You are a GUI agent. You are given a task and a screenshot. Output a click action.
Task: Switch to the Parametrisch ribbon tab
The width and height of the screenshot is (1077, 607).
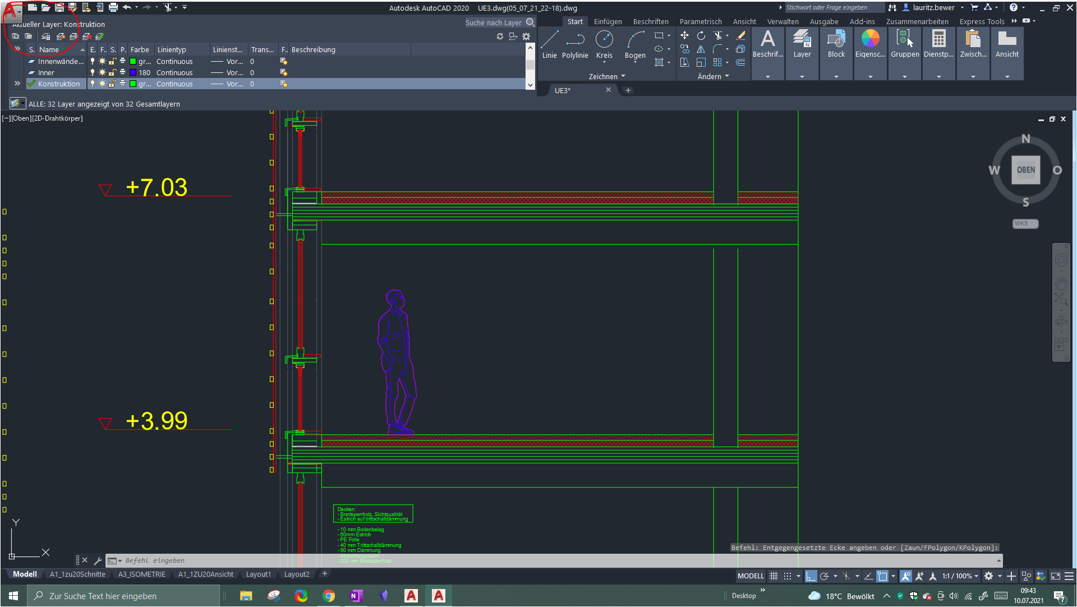[x=700, y=21]
